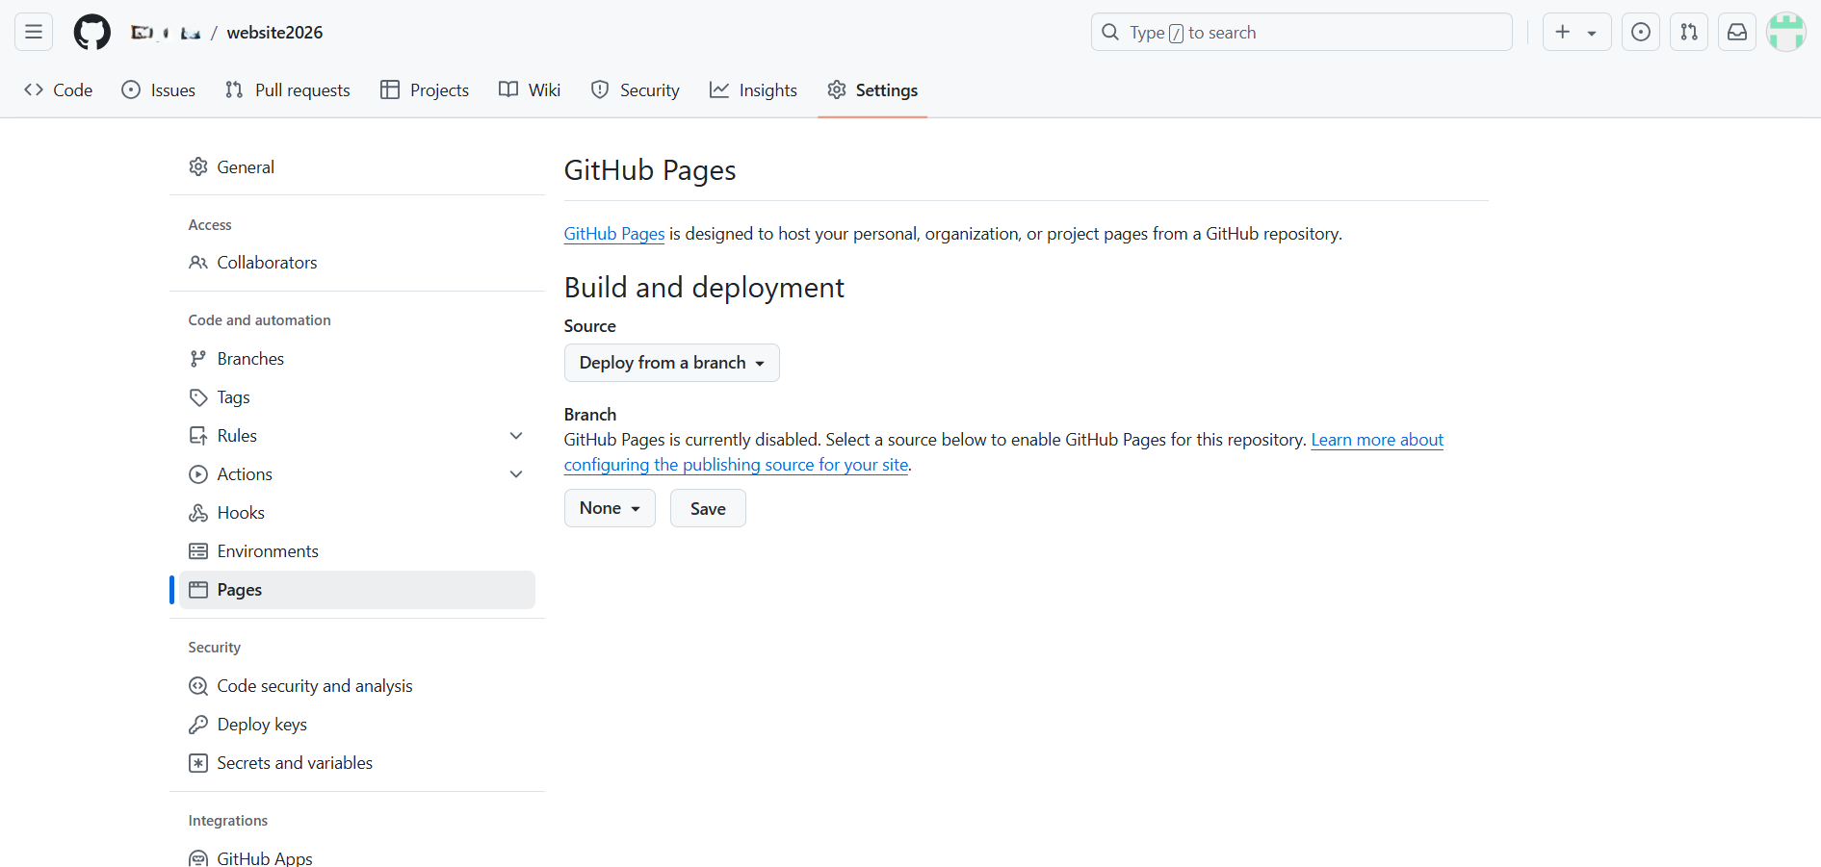Expand the Rules section
1821x867 pixels.
(x=516, y=435)
